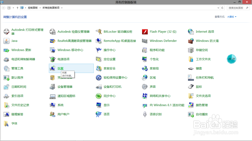
Task: Open 定位设置 icon
Action: pos(99,59)
